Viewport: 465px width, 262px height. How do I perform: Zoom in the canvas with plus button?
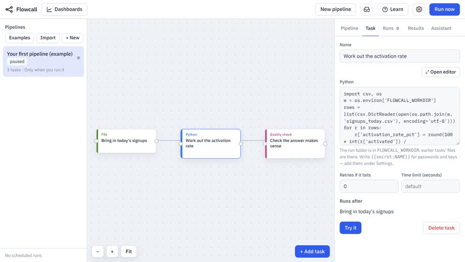pyautogui.click(x=112, y=252)
